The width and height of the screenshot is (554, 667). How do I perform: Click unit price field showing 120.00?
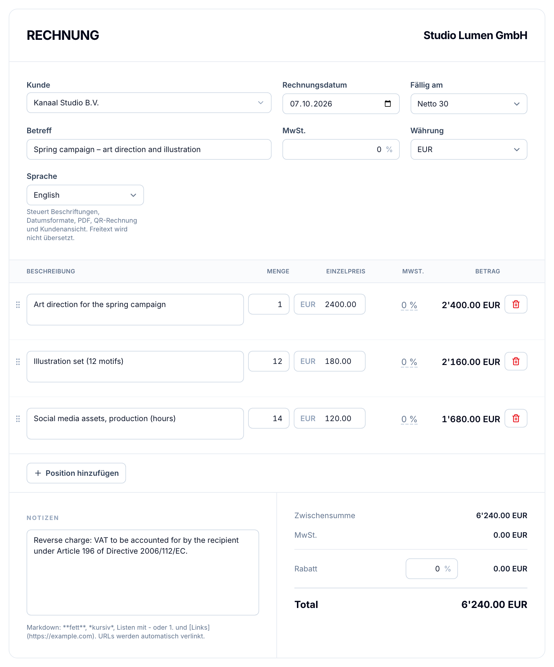click(x=330, y=418)
